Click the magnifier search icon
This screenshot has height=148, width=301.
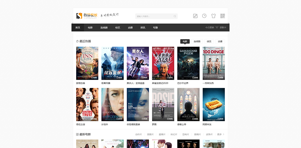[x=175, y=16]
